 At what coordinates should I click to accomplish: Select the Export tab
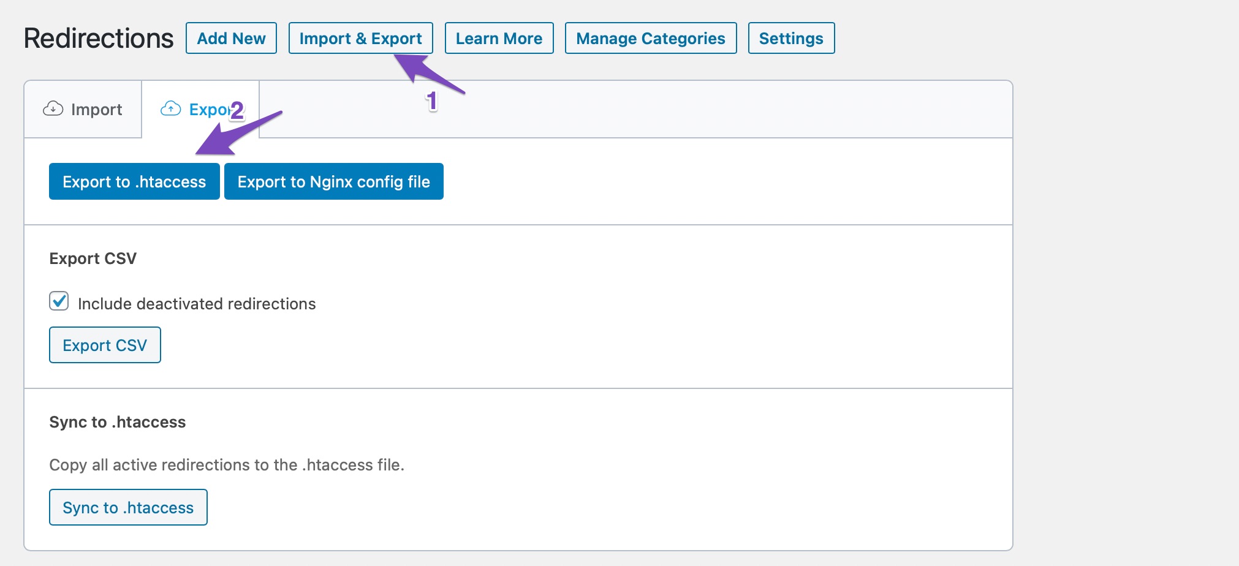(x=200, y=109)
